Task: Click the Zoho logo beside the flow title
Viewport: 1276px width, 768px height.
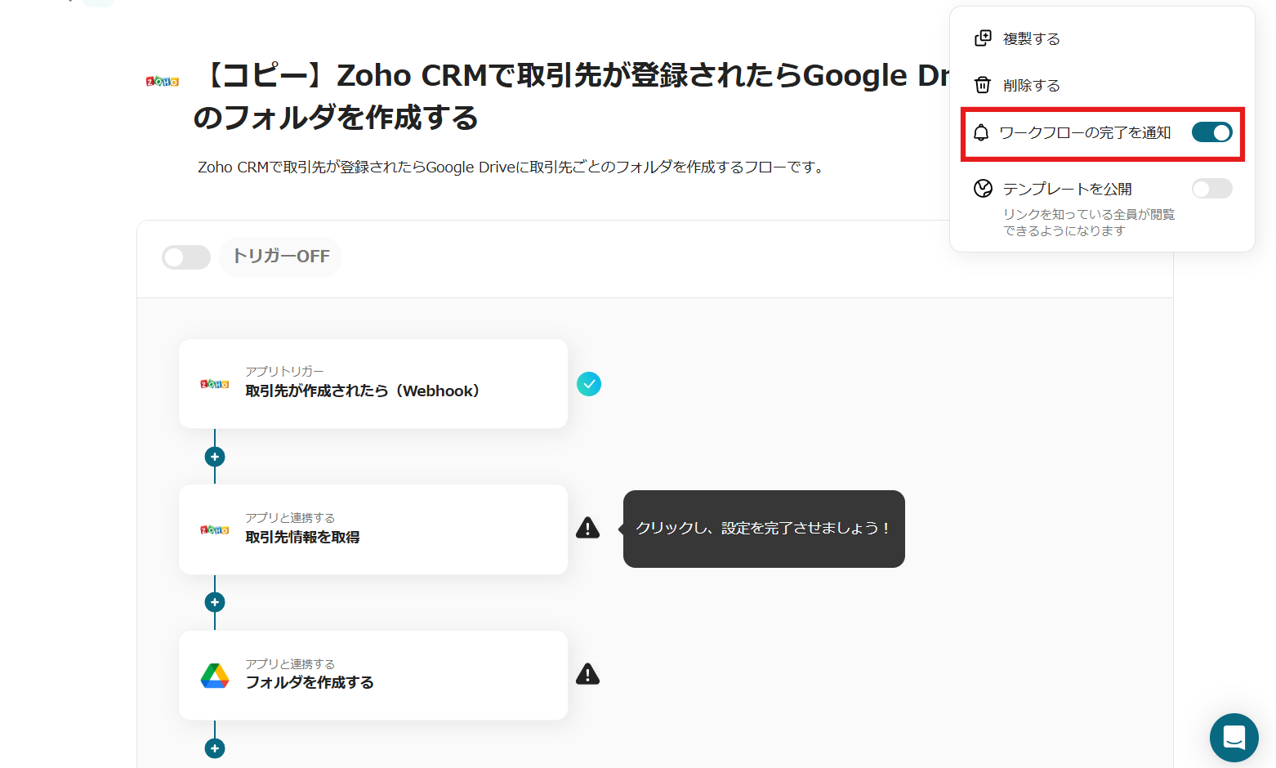Action: 162,81
